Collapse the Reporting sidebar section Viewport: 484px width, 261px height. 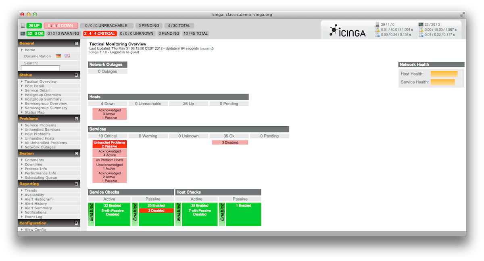76,184
